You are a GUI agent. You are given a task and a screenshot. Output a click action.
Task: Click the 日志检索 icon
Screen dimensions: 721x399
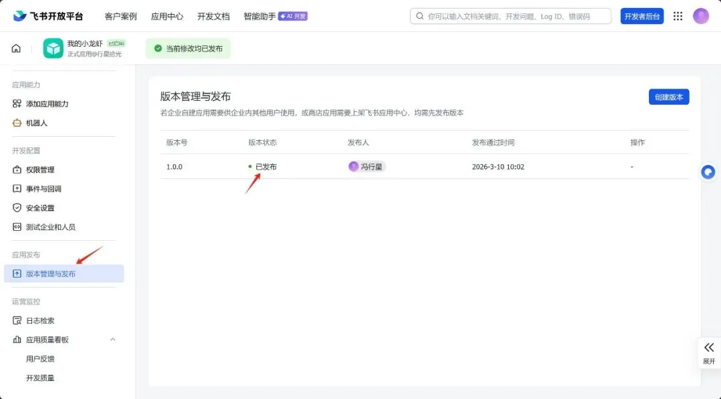tap(17, 320)
